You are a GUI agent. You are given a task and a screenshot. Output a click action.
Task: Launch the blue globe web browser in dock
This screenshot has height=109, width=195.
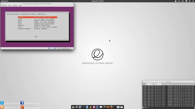click(87, 107)
